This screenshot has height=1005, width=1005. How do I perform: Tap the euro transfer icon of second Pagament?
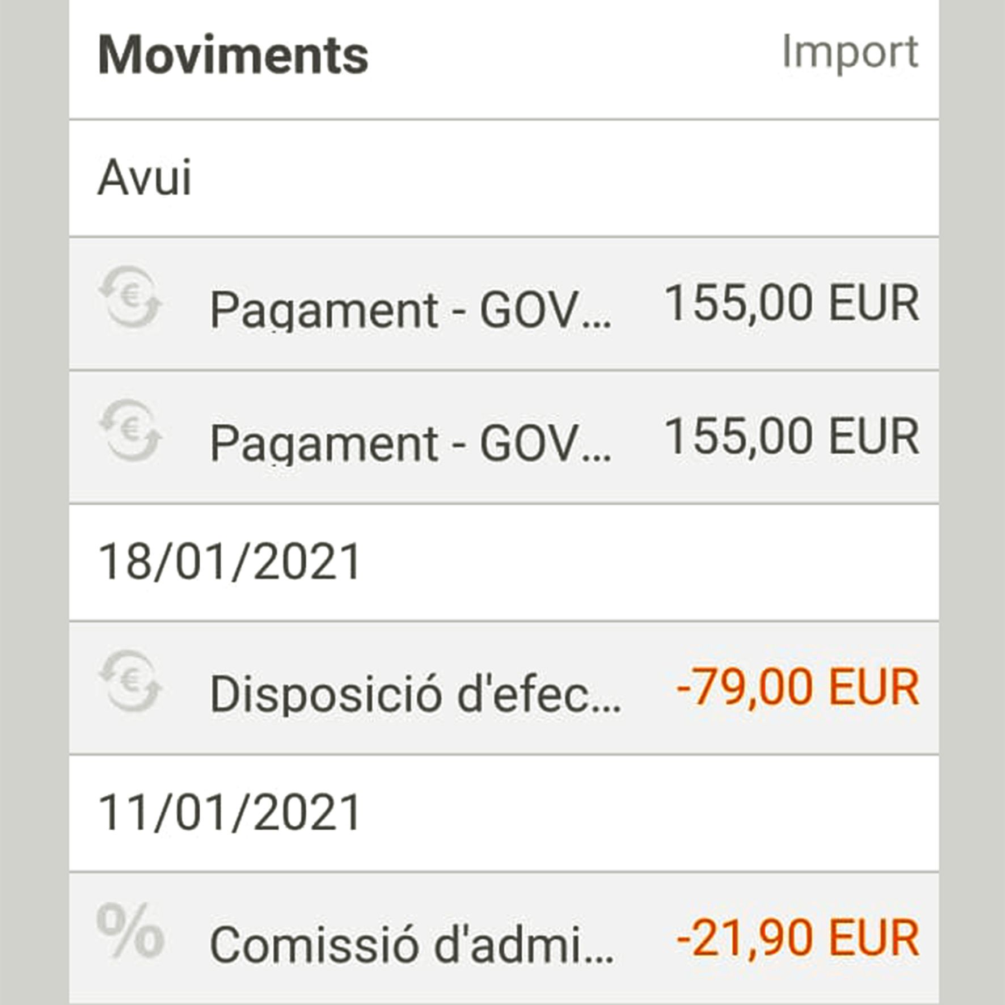point(130,430)
